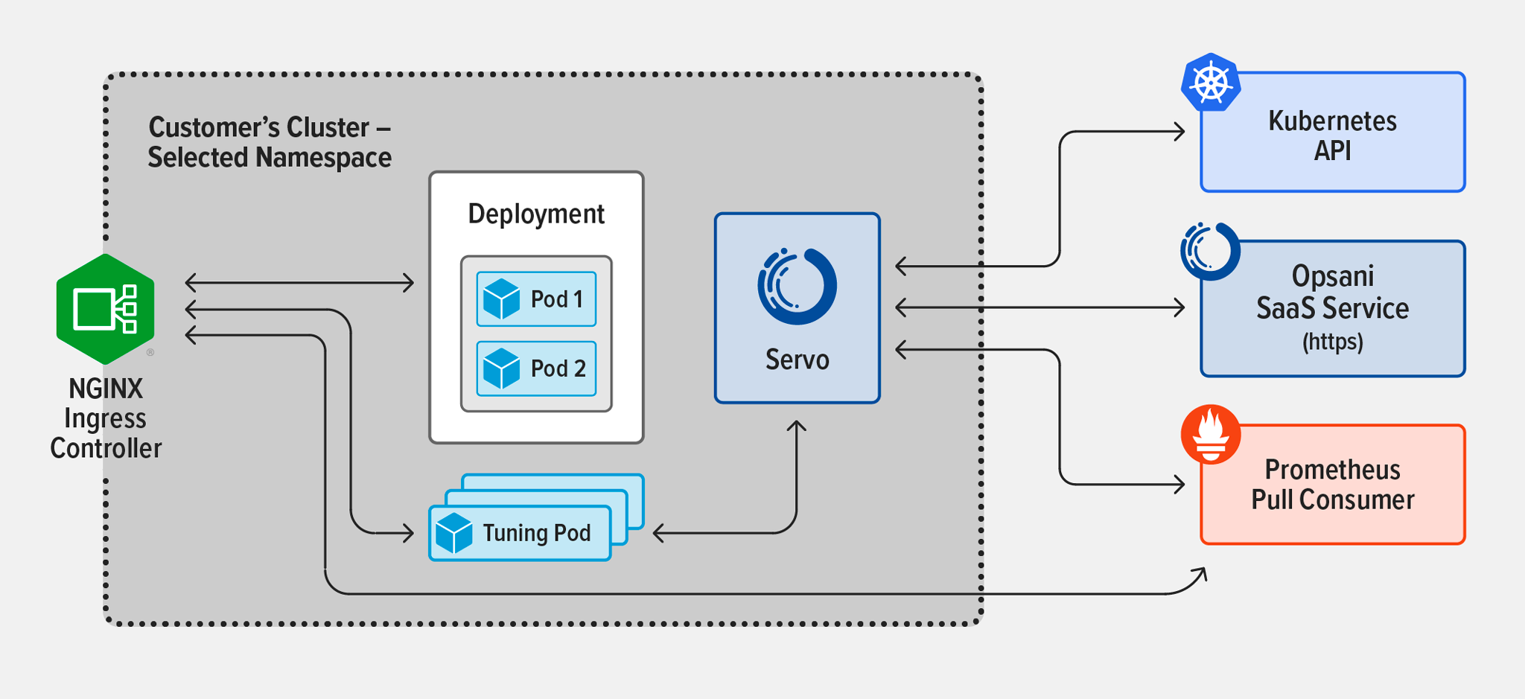1525x699 pixels.
Task: Click the Pod 1 label
Action: pos(556,299)
